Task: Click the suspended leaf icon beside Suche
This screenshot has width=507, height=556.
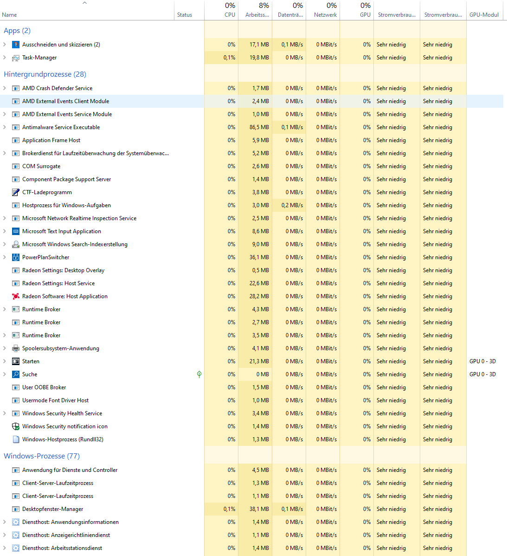Action: 199,374
